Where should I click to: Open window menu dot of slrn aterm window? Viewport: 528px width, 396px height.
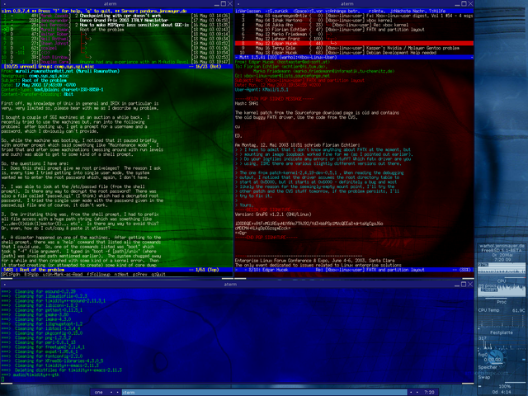[x=3, y=3]
